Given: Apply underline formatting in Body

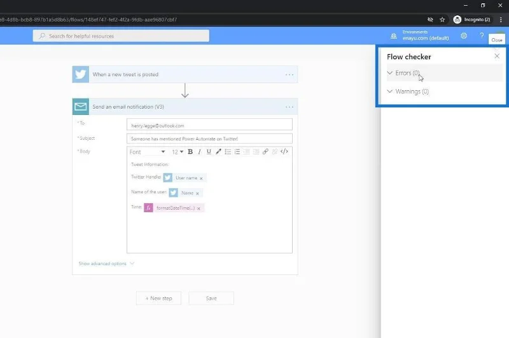Looking at the screenshot, I should [209, 152].
